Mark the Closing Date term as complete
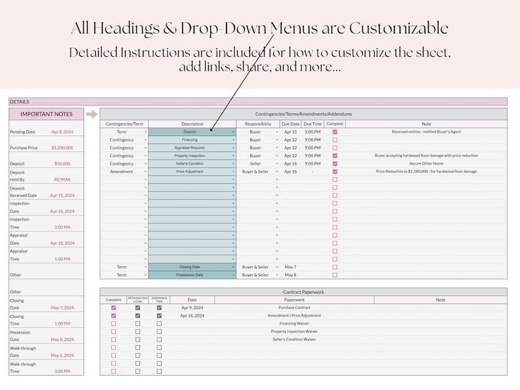Screen dimensions: 520x390 coord(335,267)
